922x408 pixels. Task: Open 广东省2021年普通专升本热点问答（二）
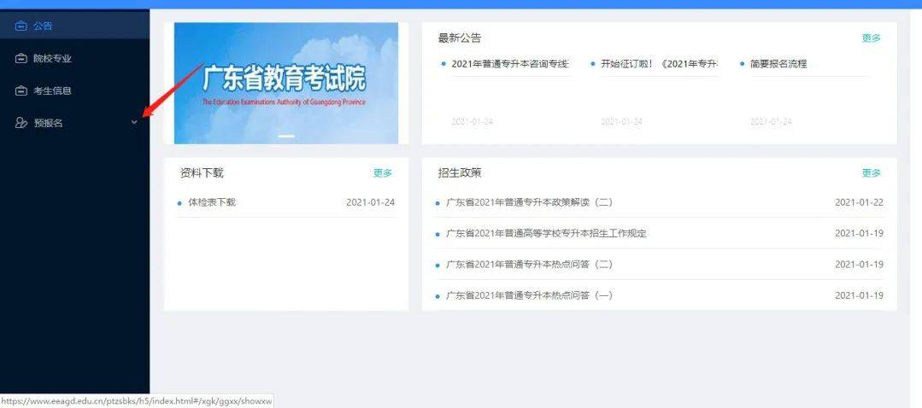pyautogui.click(x=529, y=265)
